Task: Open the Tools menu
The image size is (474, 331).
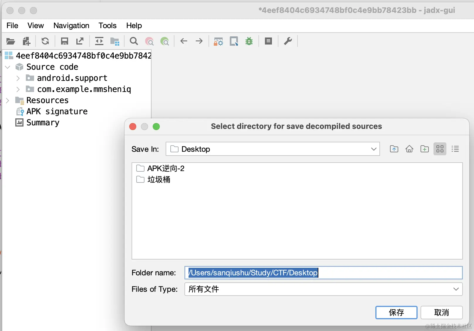Action: [107, 25]
